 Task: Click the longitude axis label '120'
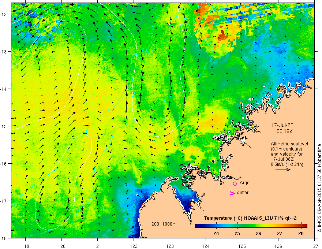pos(61,246)
